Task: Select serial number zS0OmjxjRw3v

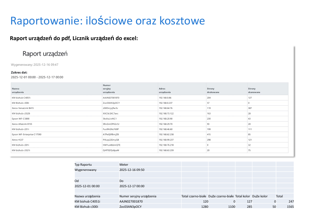Action: (110, 108)
